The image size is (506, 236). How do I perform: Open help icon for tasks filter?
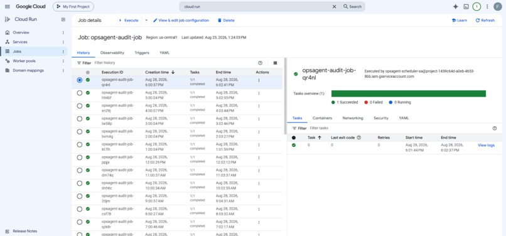click(495, 128)
